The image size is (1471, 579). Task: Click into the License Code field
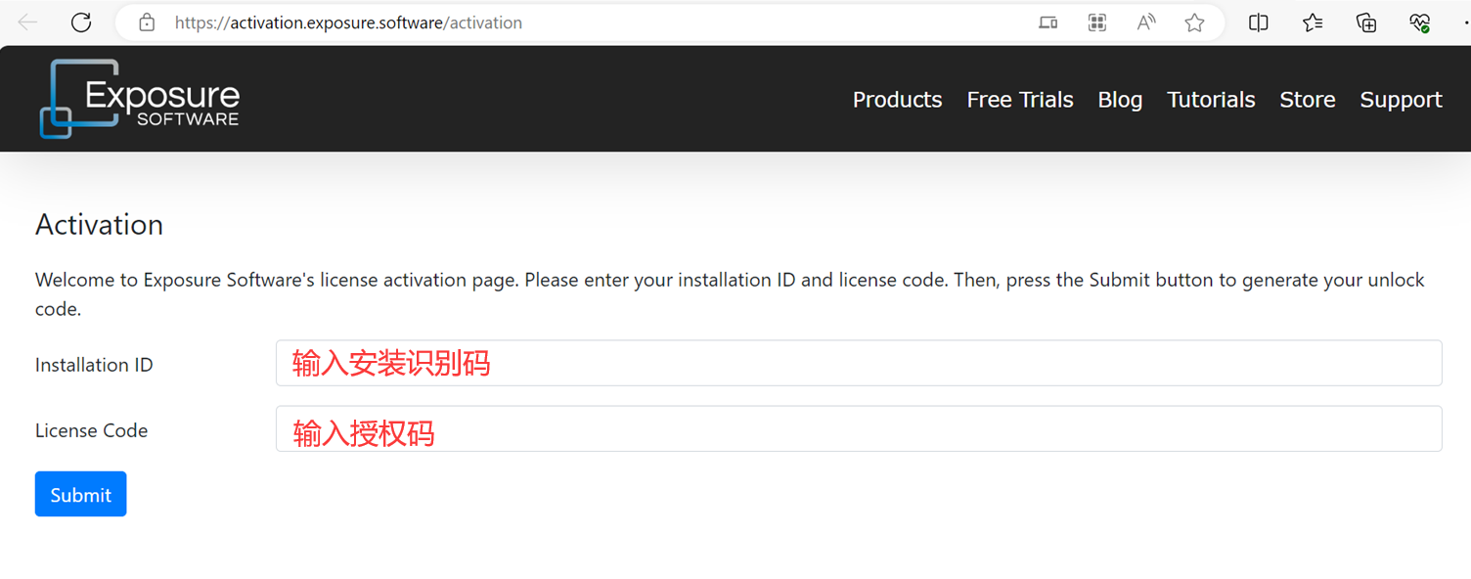click(x=858, y=429)
